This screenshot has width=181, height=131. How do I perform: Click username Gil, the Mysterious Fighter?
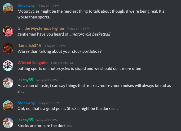tap(41, 28)
